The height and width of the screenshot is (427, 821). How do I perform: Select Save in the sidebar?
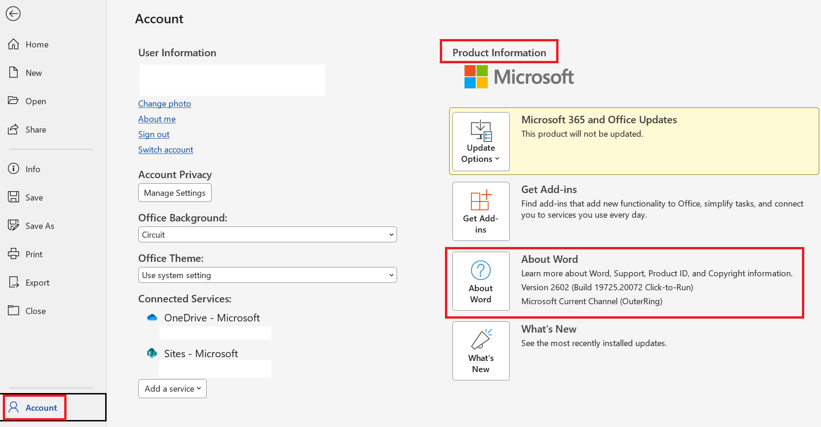(x=34, y=198)
